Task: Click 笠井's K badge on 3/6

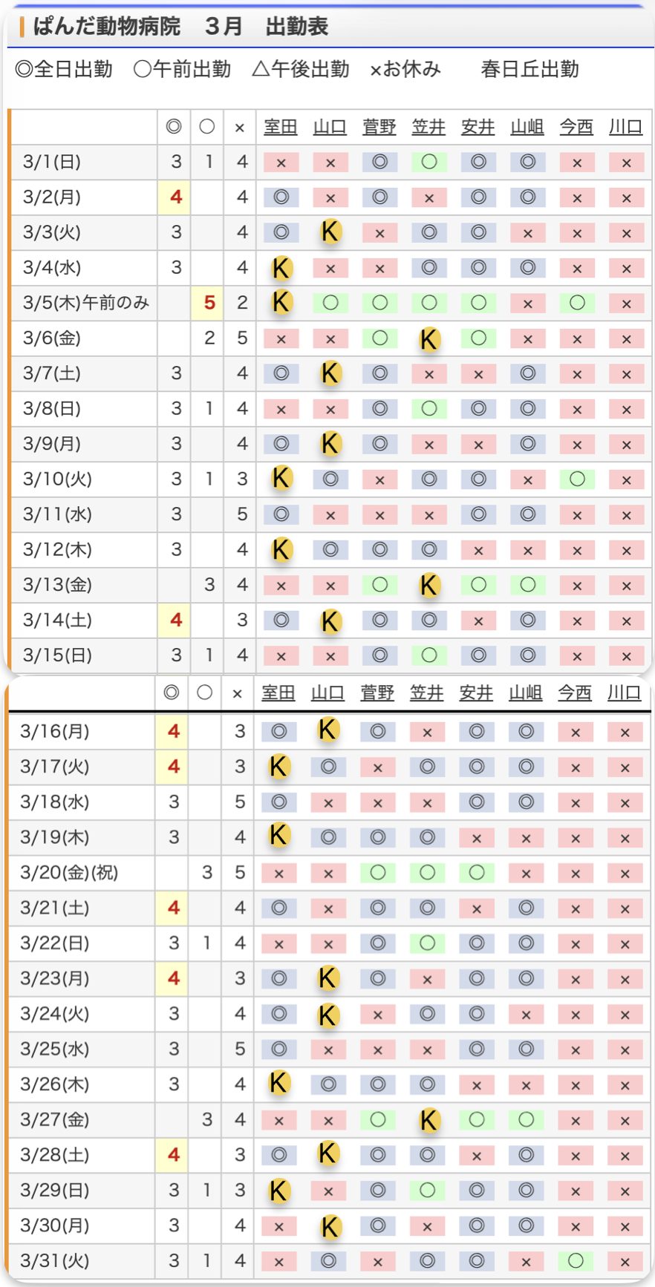Action: coord(428,338)
